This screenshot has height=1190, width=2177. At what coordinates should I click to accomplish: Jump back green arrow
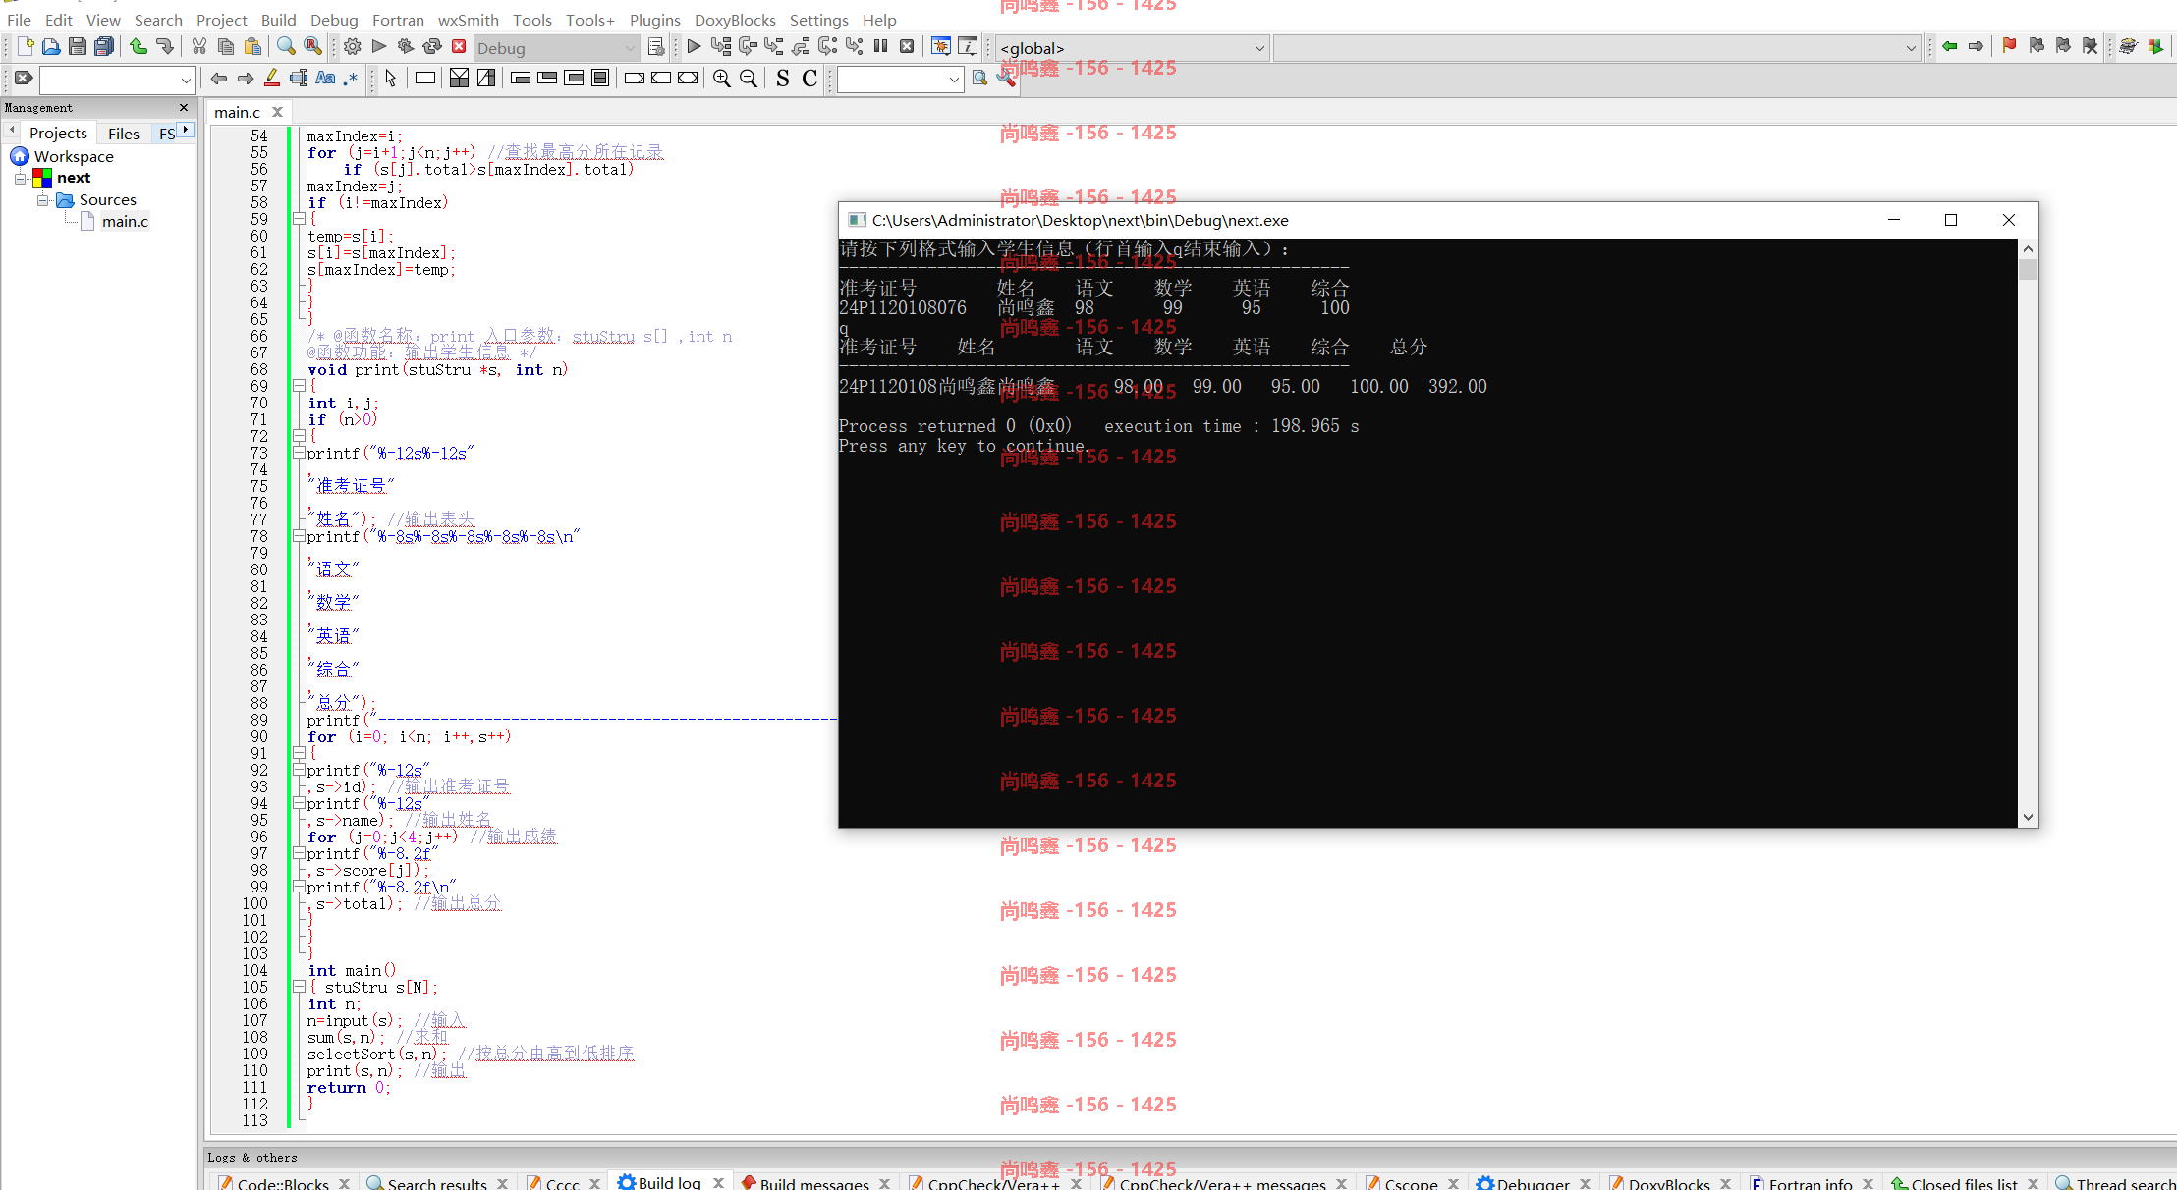(1950, 46)
